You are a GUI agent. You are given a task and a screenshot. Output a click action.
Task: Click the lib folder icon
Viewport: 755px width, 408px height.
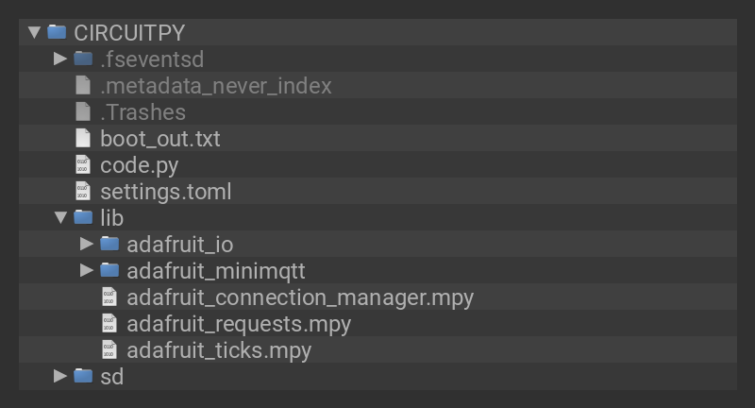(x=83, y=217)
